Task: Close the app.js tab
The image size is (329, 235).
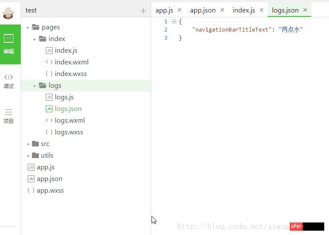Action: tap(180, 10)
